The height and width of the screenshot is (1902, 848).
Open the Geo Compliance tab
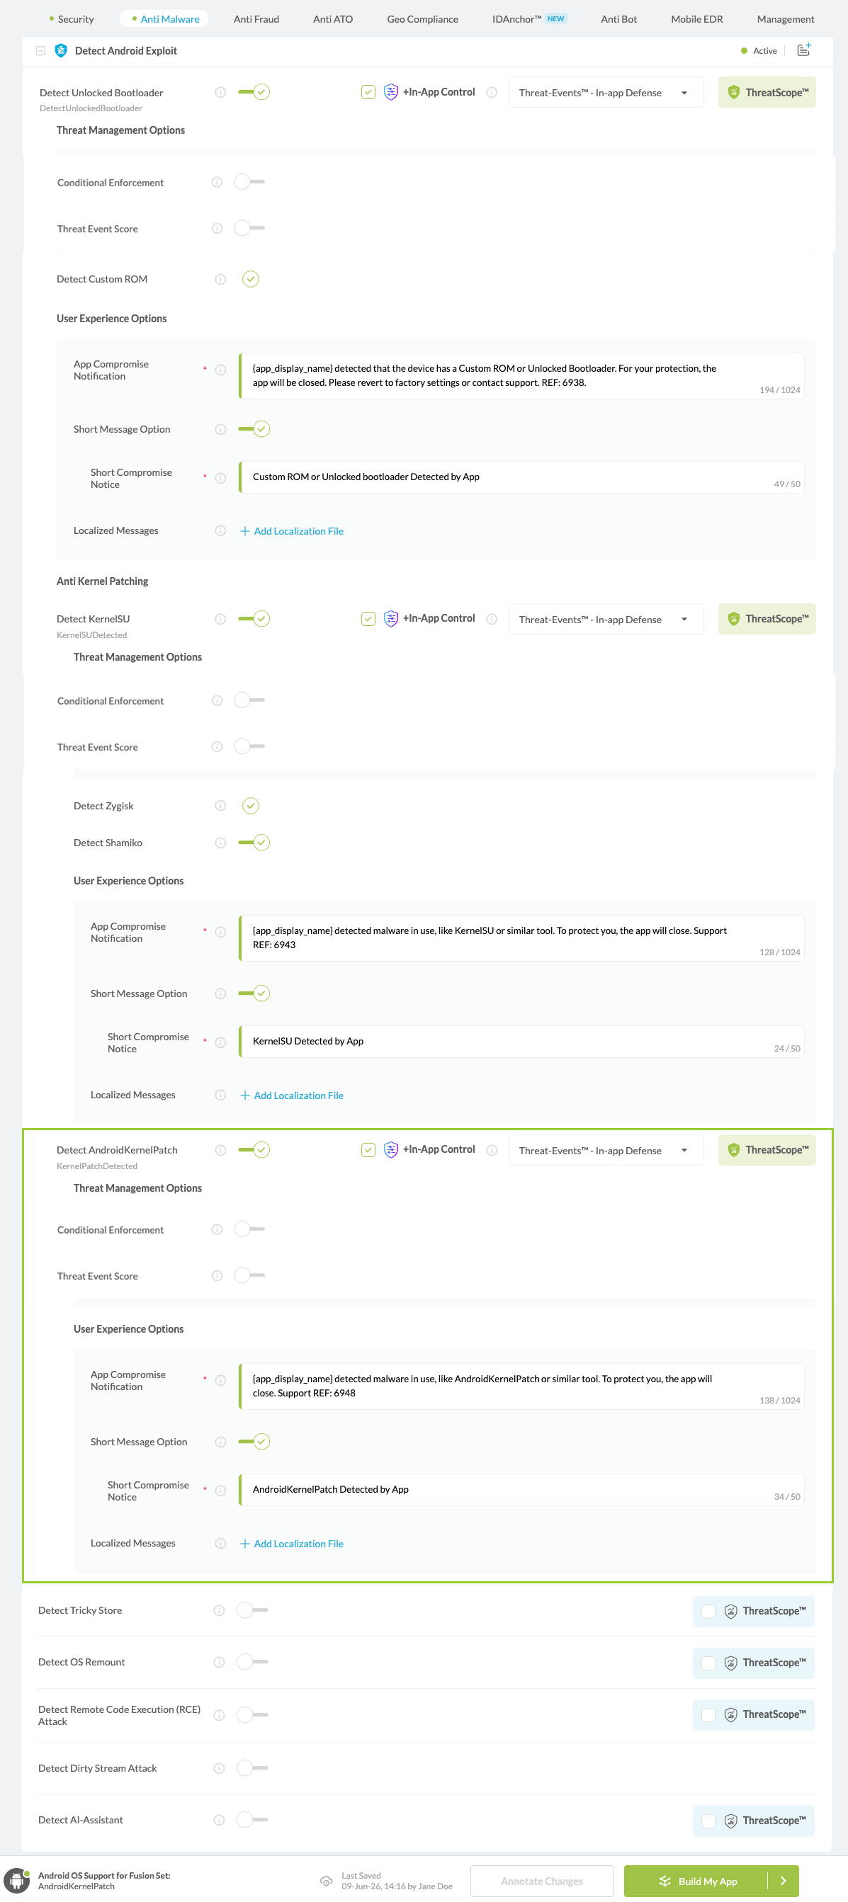click(x=422, y=19)
